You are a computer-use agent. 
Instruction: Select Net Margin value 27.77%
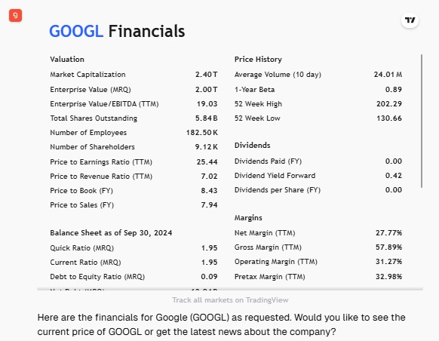point(389,233)
